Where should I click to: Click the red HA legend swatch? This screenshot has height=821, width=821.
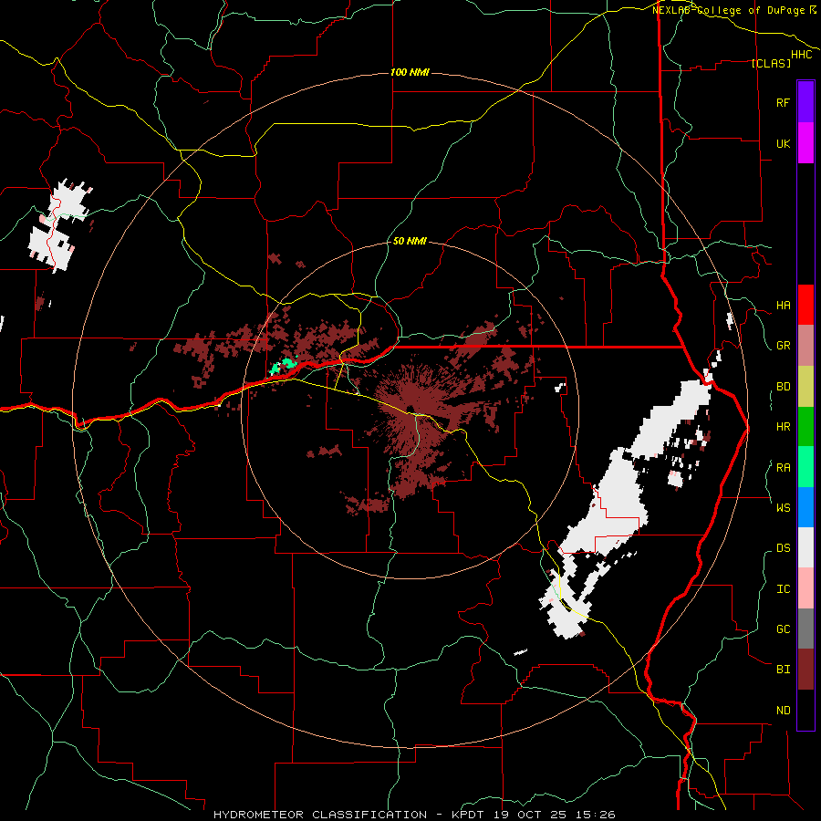coord(805,305)
